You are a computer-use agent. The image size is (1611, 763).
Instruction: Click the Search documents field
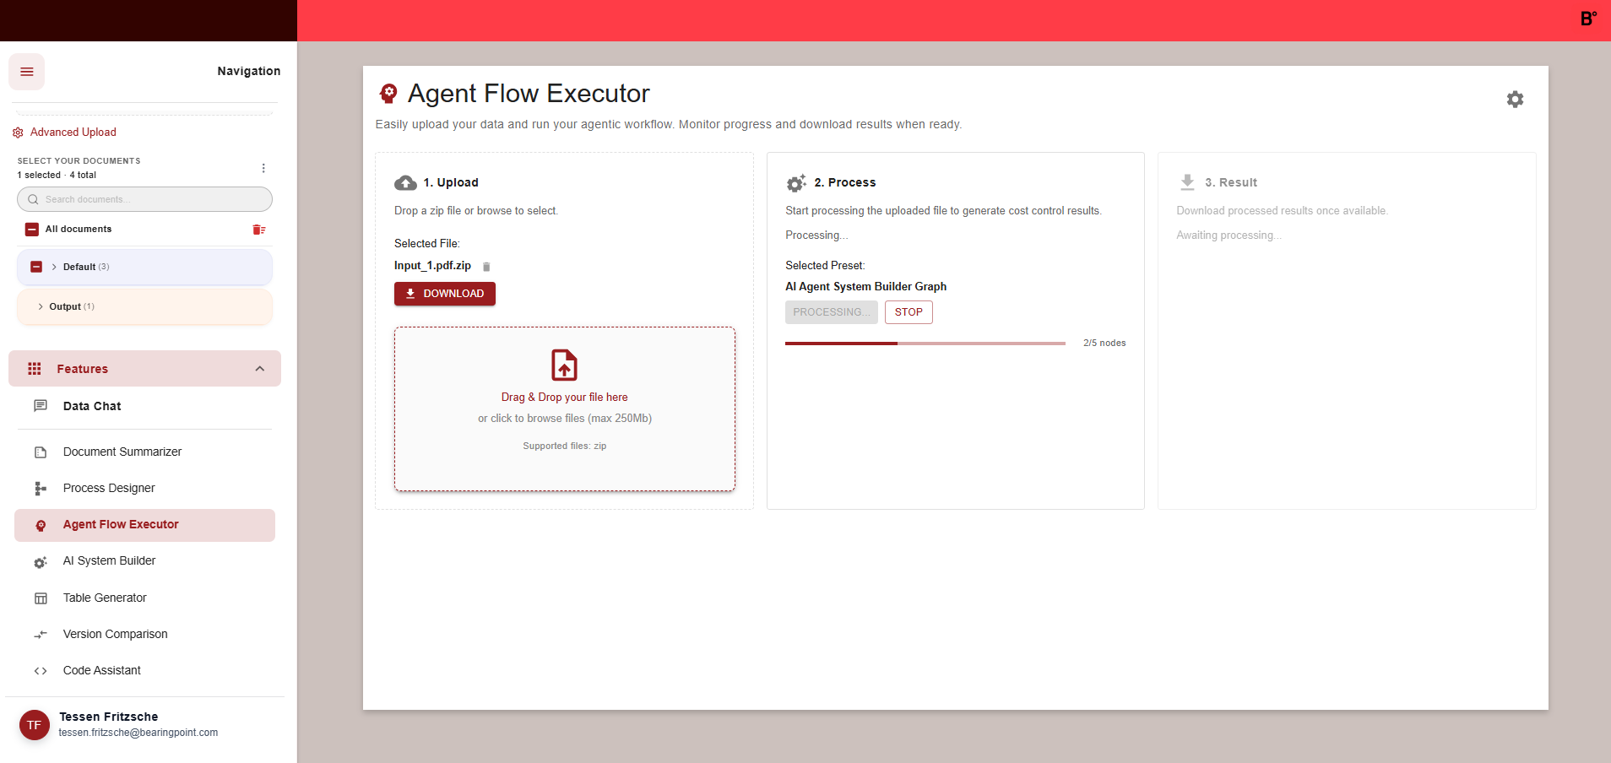[x=152, y=199]
